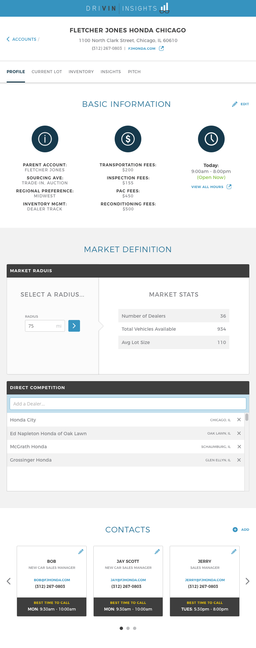Open the FJHONDA.COM website link

142,48
